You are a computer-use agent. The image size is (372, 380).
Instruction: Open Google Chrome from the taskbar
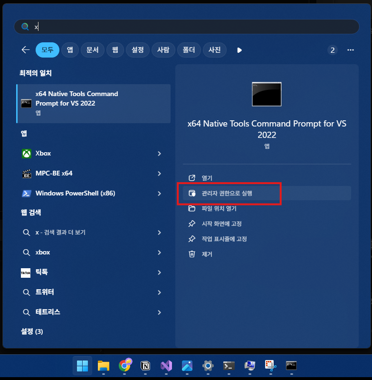125,366
